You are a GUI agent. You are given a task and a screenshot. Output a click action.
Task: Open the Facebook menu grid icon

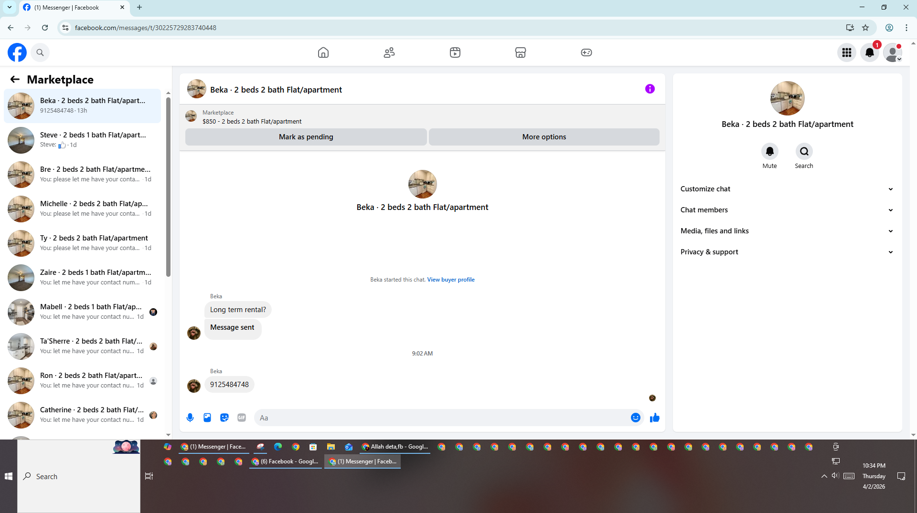(847, 52)
